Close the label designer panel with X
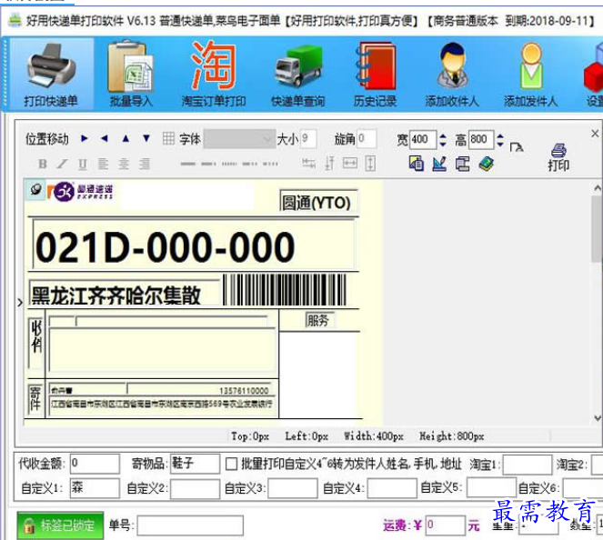Image resolution: width=603 pixels, height=540 pixels. [x=595, y=134]
